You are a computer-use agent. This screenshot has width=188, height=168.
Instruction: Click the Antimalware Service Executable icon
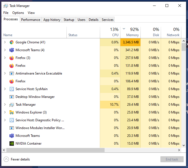(12, 73)
